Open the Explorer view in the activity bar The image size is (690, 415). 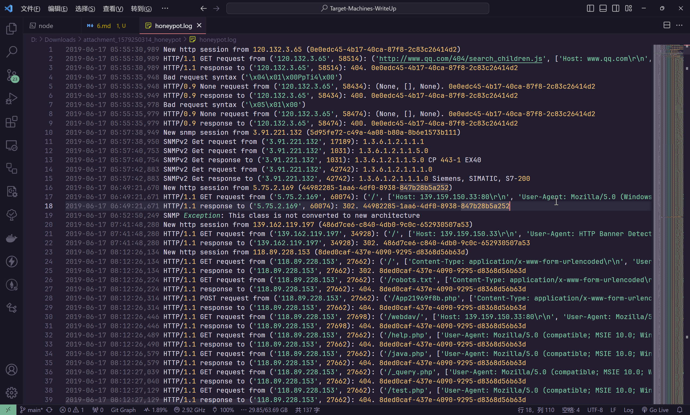click(12, 29)
